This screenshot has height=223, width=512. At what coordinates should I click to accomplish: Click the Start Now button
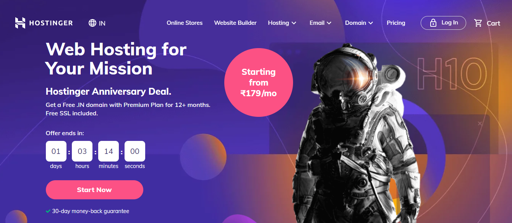[94, 190]
